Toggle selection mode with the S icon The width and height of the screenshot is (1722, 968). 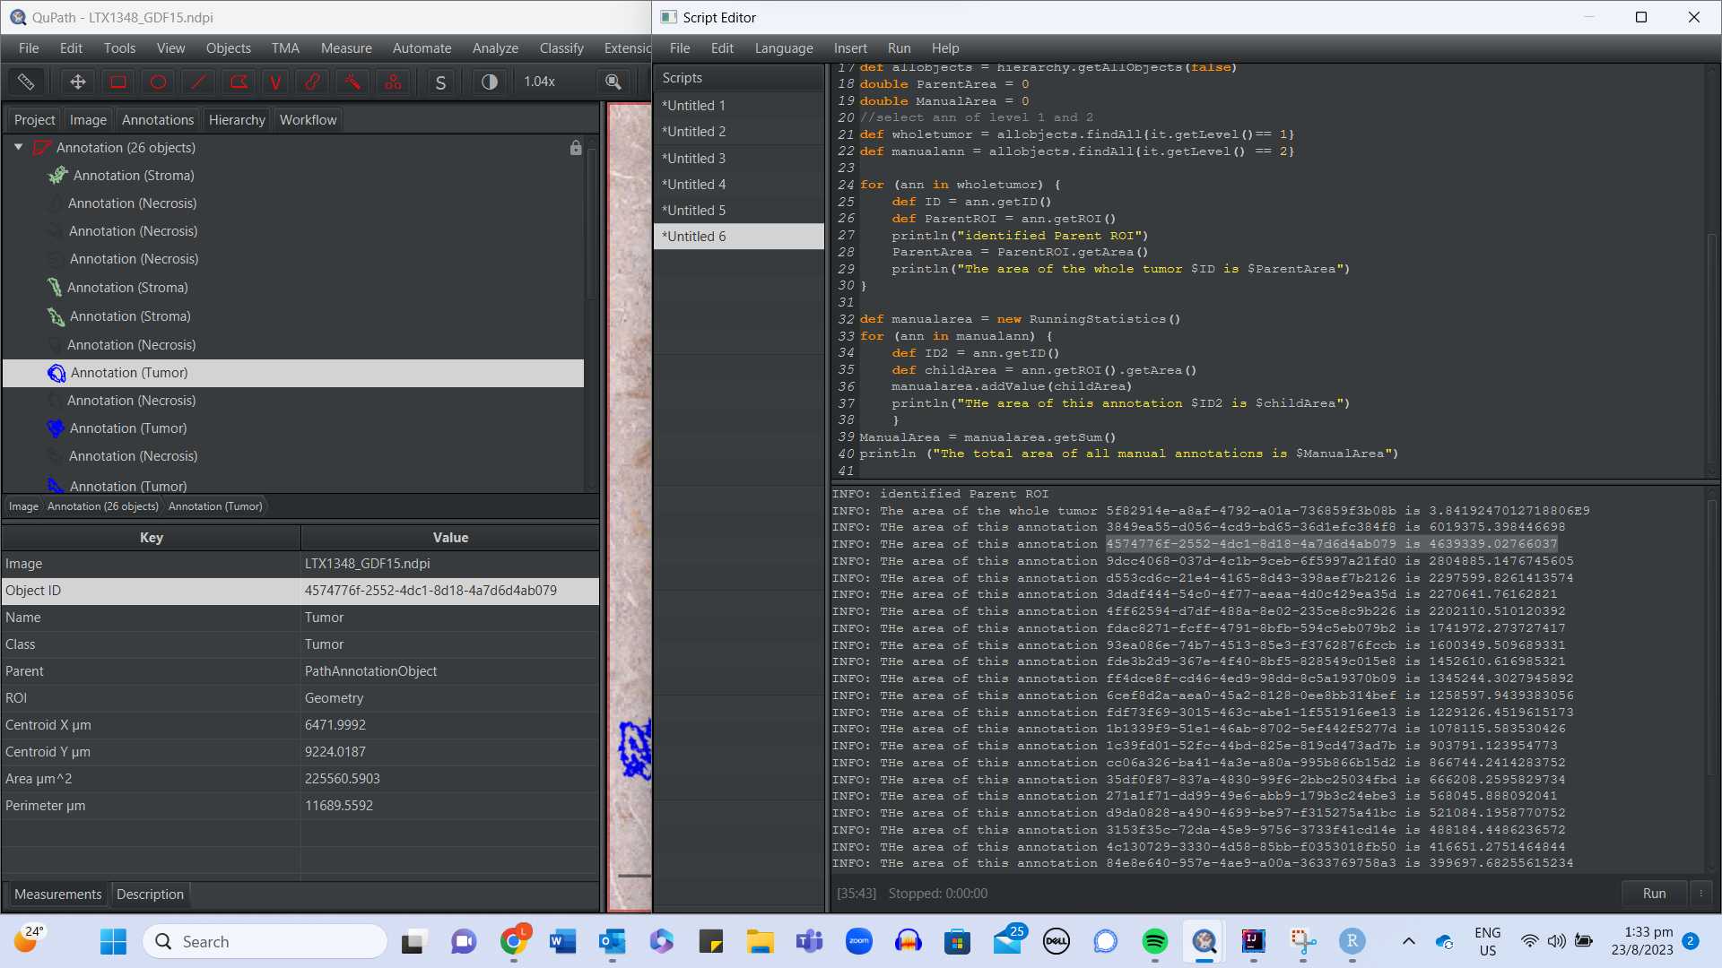[x=439, y=82]
